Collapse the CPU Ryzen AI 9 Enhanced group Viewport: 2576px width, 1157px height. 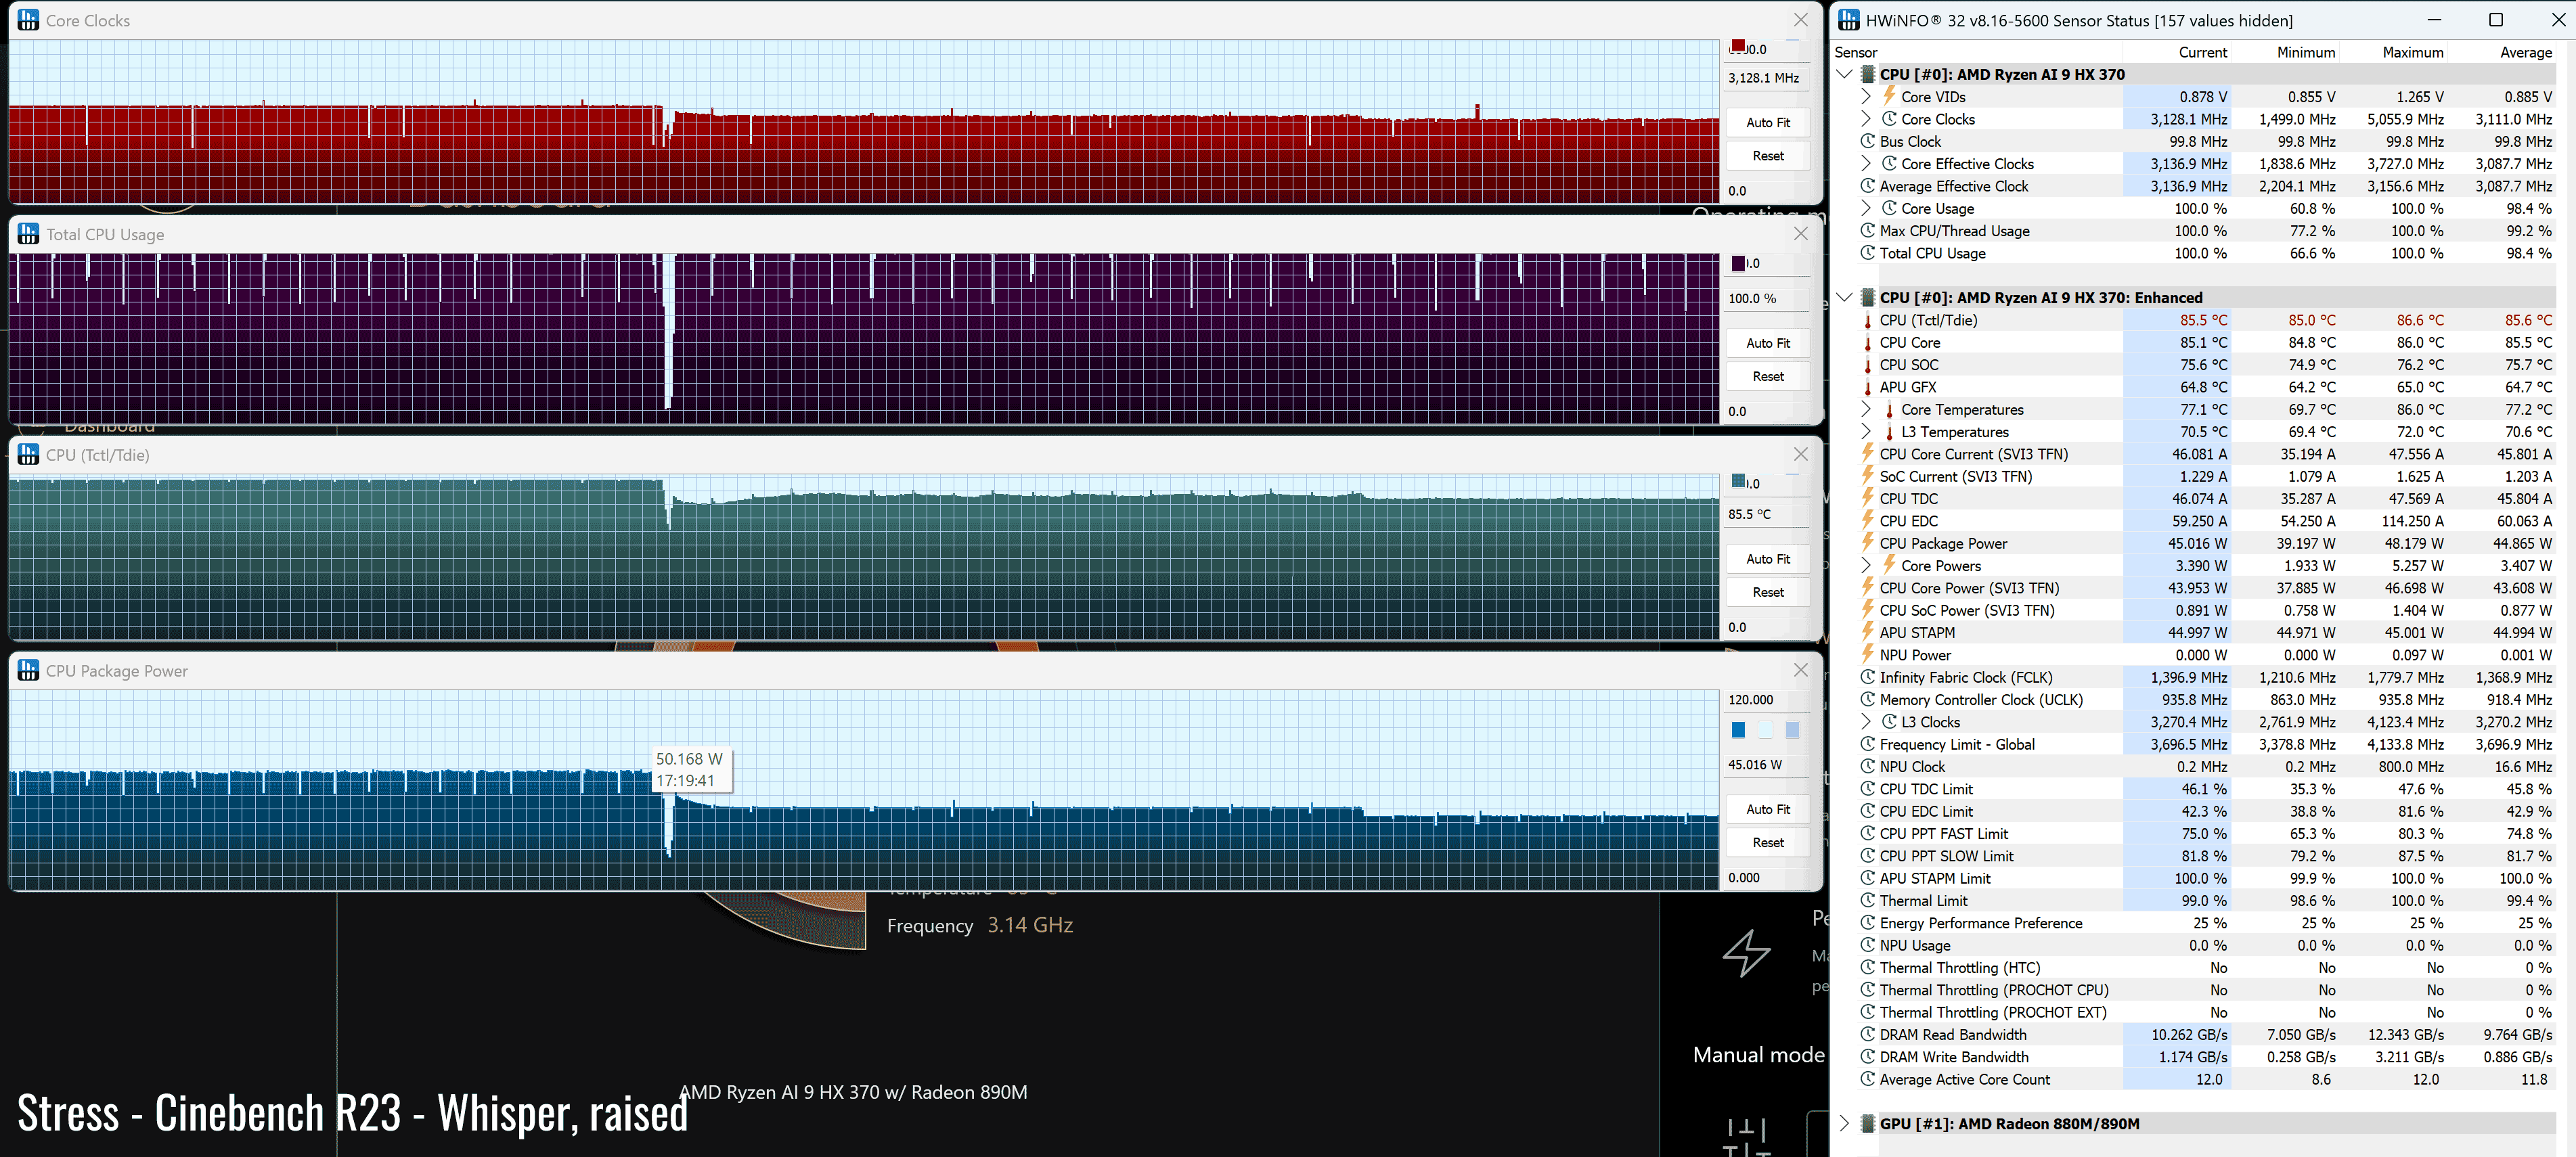click(x=1844, y=297)
